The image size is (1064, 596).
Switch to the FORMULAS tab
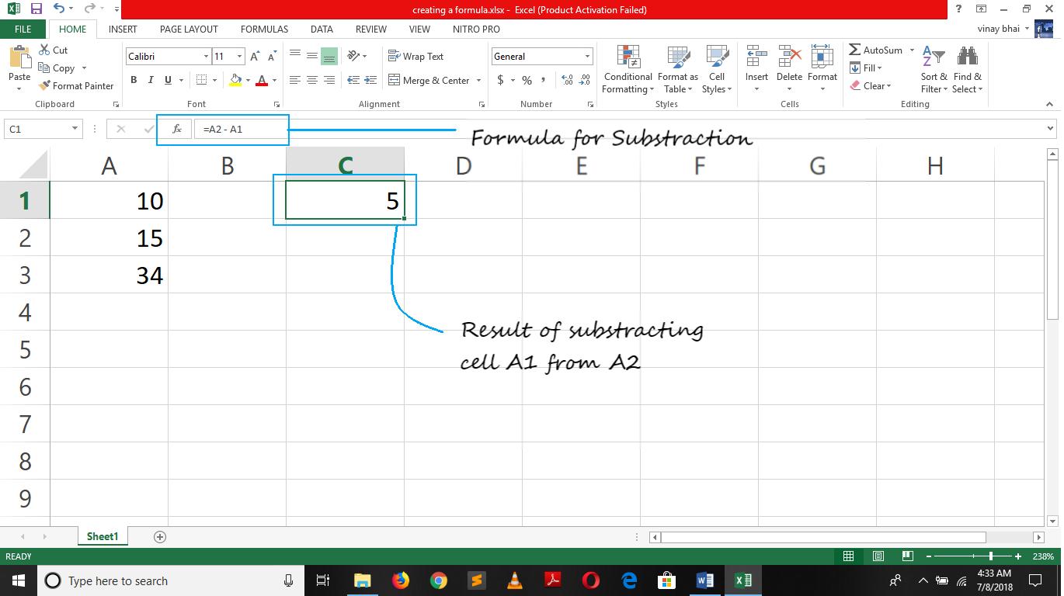click(x=264, y=29)
